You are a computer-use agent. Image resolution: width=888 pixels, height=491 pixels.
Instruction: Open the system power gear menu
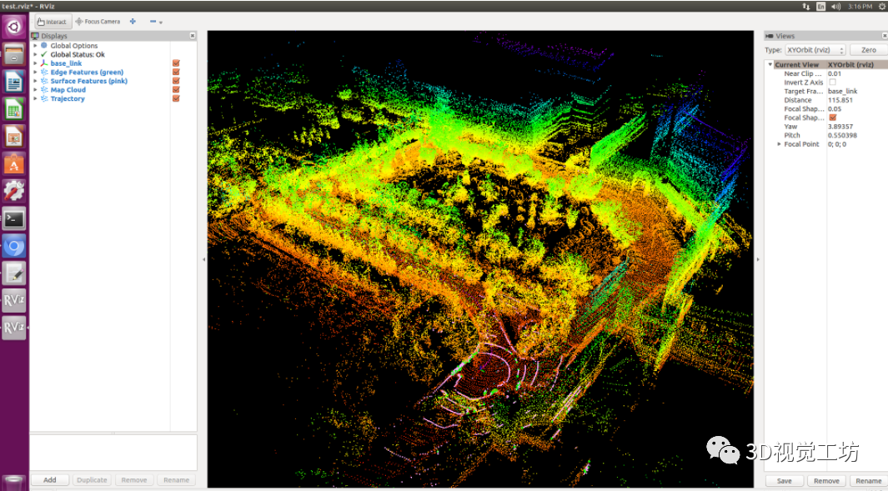882,6
